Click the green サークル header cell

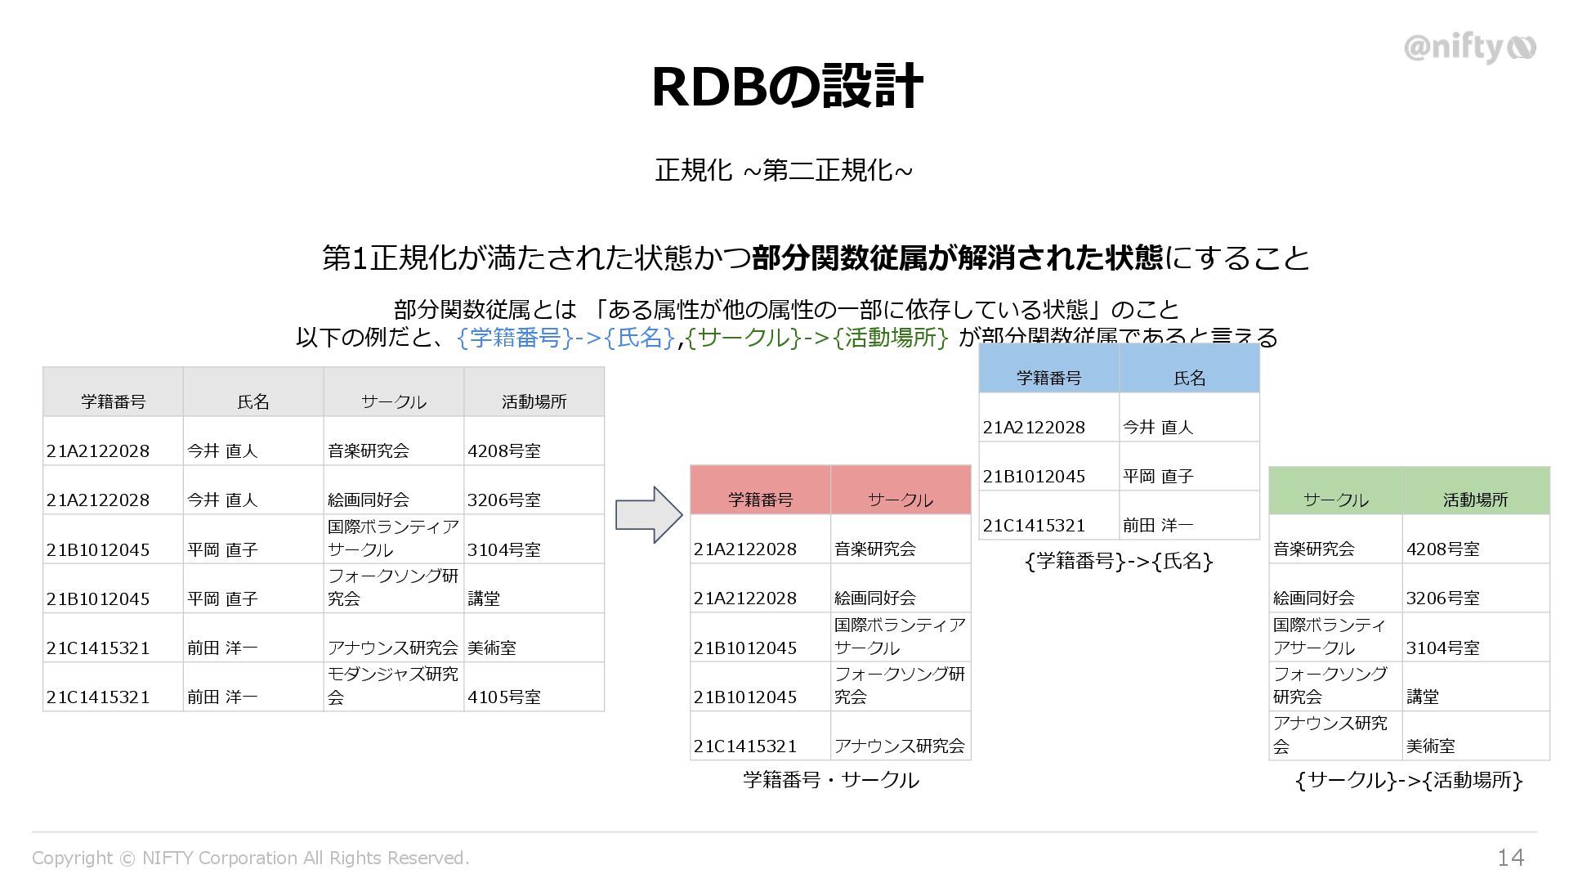(1335, 499)
